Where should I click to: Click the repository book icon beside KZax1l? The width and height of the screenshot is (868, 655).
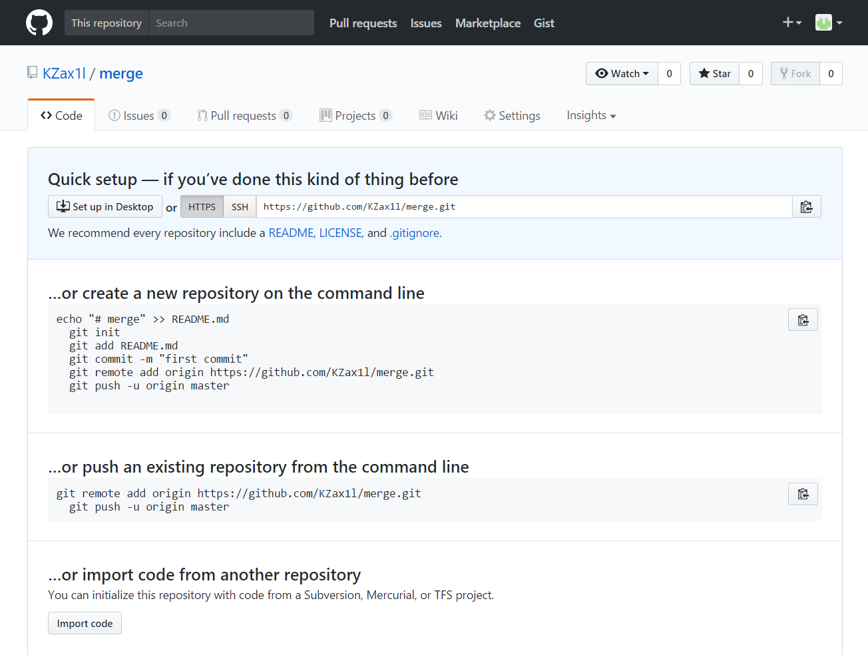point(32,73)
